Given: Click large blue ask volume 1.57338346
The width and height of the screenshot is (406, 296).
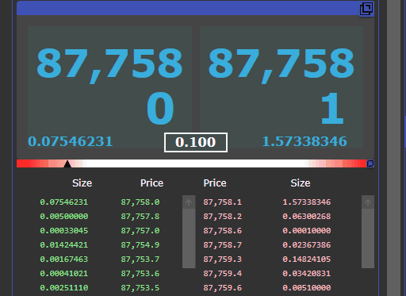Looking at the screenshot, I should tap(304, 141).
